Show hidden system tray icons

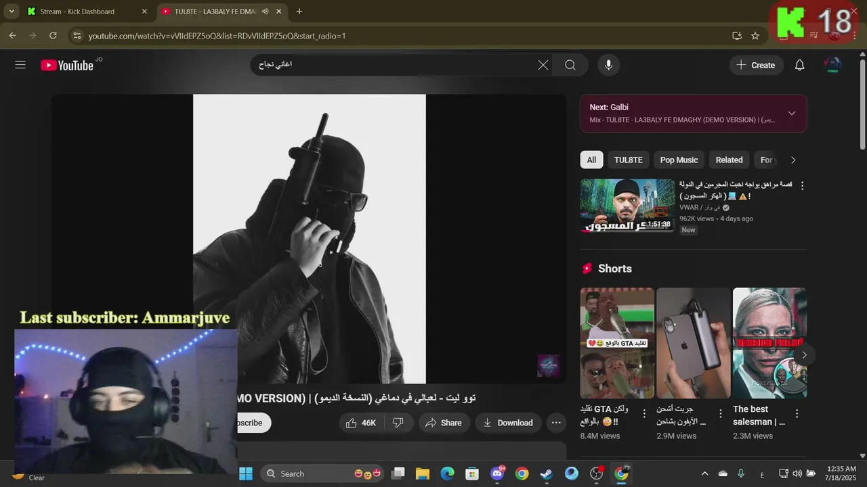coord(704,473)
